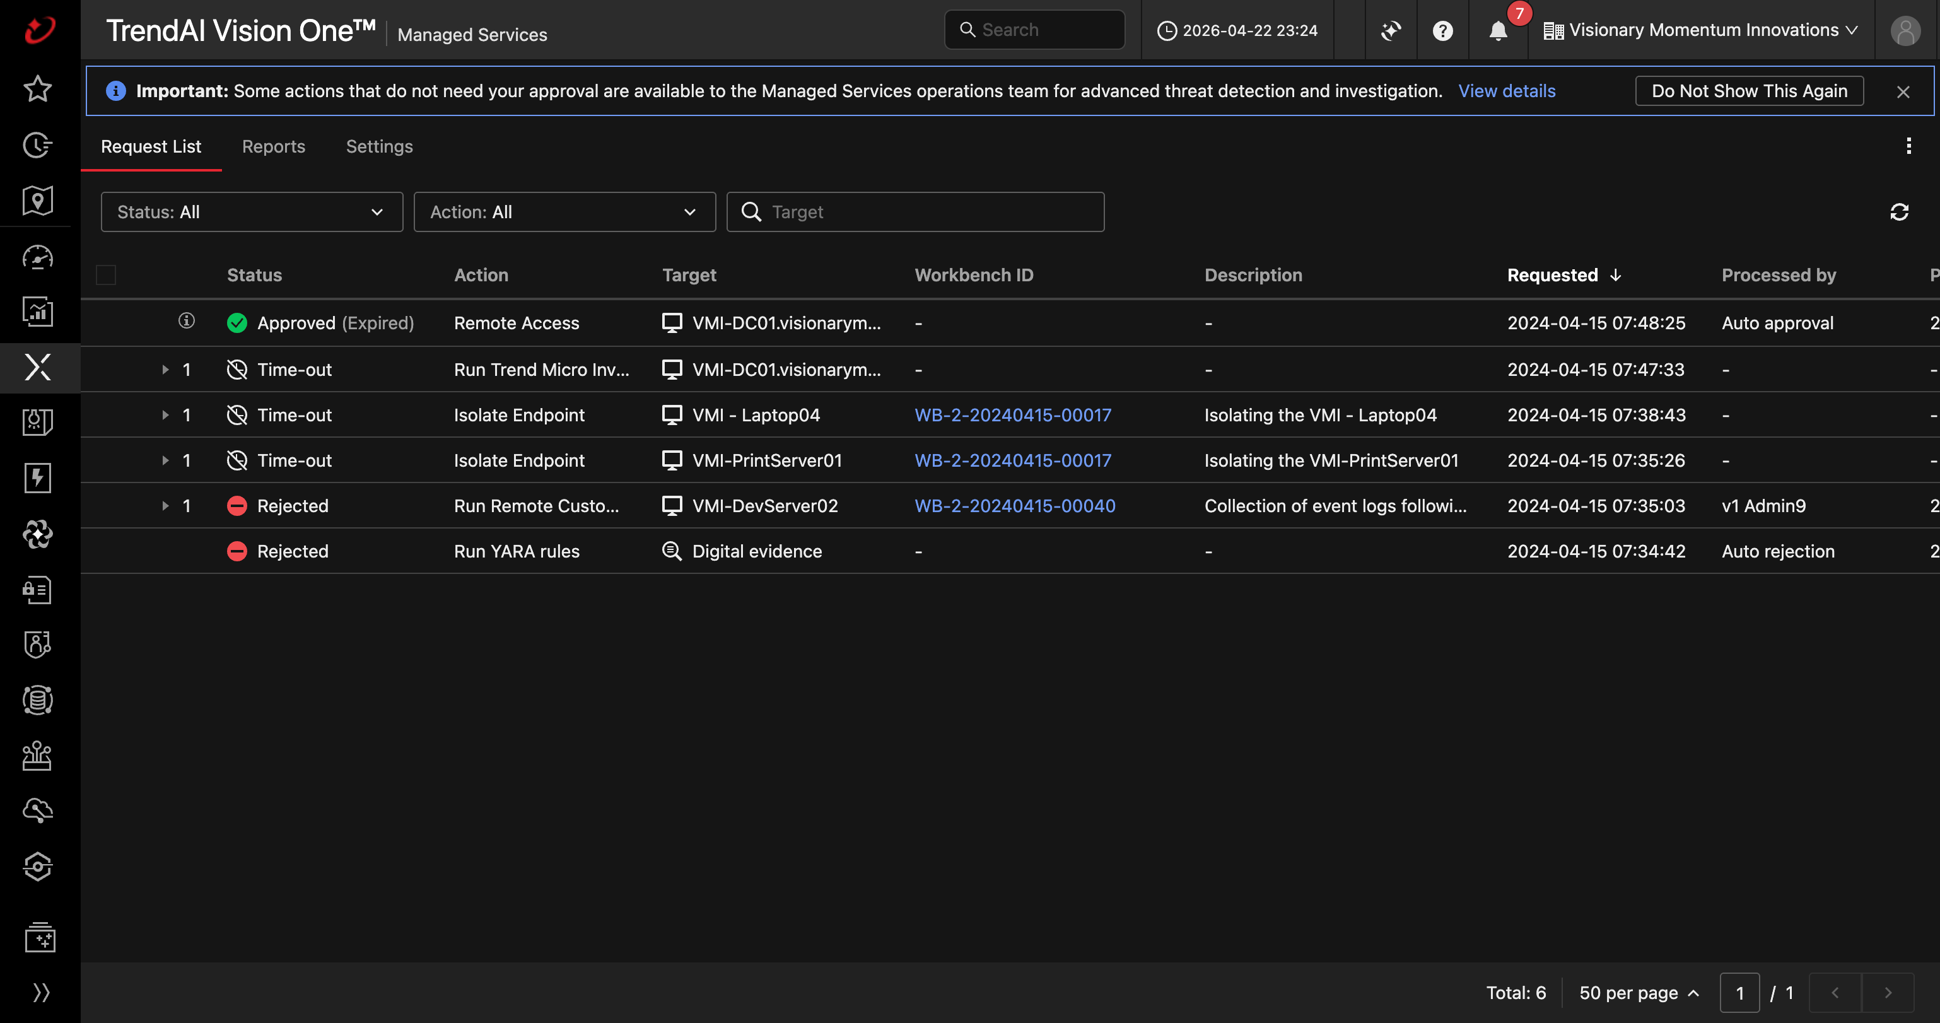The height and width of the screenshot is (1023, 1940).
Task: Click the page number input box
Action: (x=1739, y=992)
